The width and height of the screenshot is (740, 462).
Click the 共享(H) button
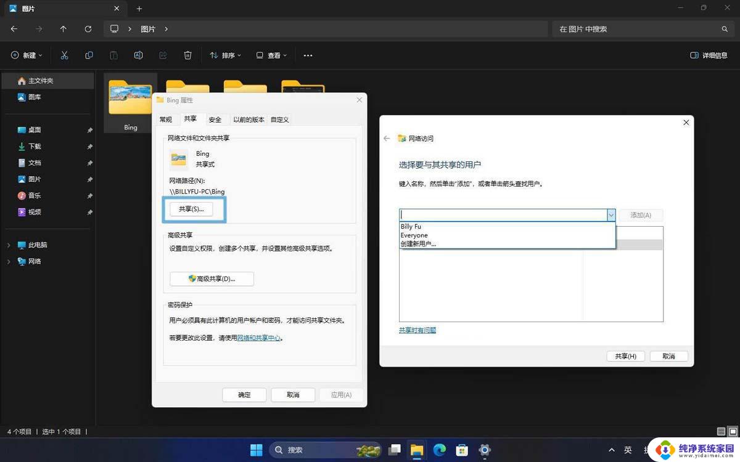(625, 356)
